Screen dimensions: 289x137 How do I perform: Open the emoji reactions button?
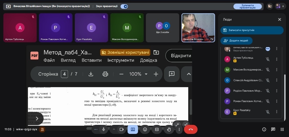145,129
